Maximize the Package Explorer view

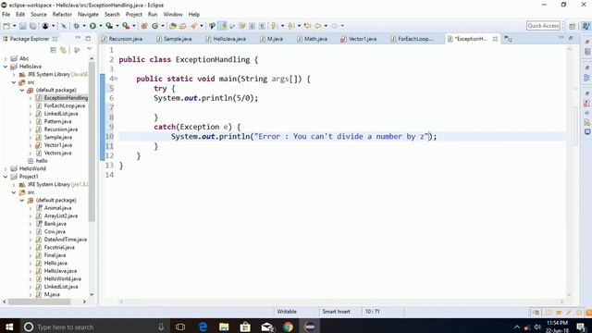pyautogui.click(x=88, y=38)
